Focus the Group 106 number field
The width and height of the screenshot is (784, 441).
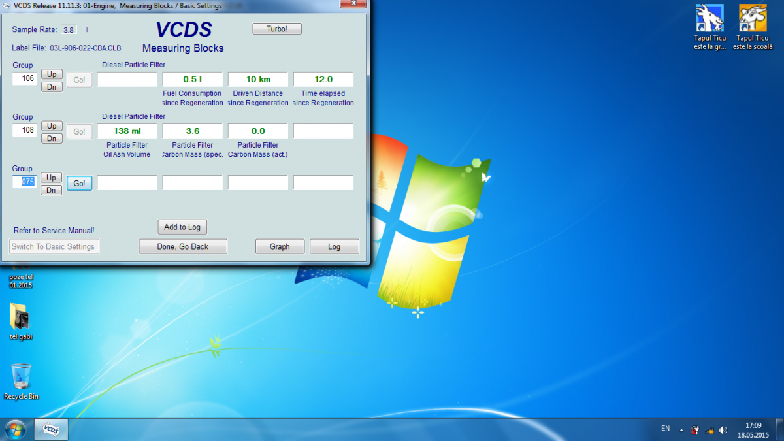pos(25,78)
